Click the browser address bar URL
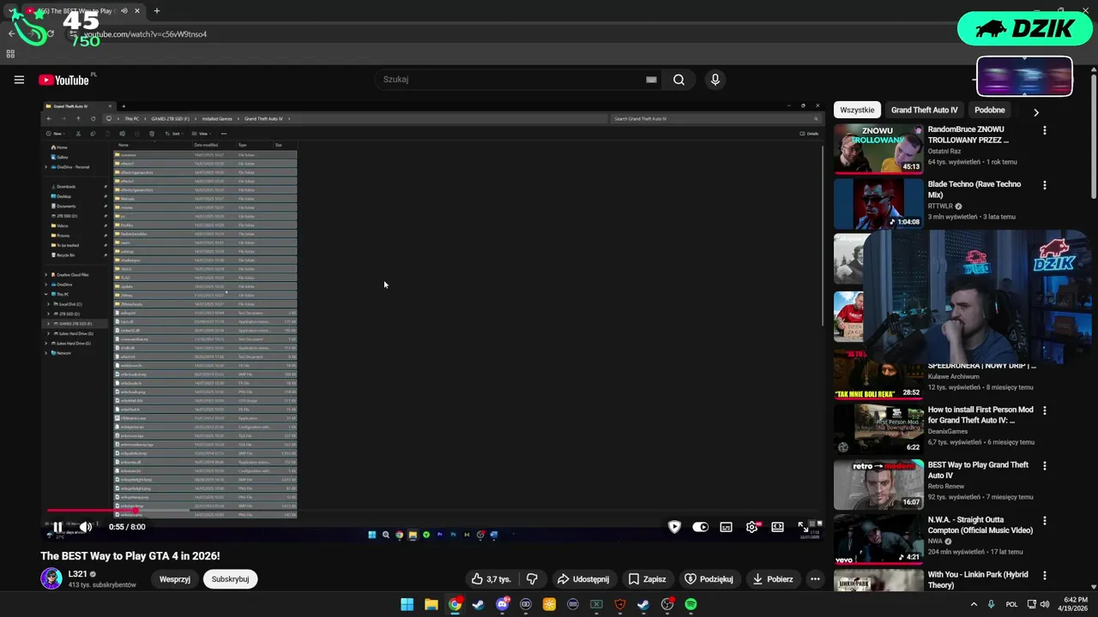Screen dimensions: 1098x617 145,34
